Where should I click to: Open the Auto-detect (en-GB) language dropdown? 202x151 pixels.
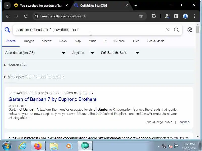(x=35, y=53)
